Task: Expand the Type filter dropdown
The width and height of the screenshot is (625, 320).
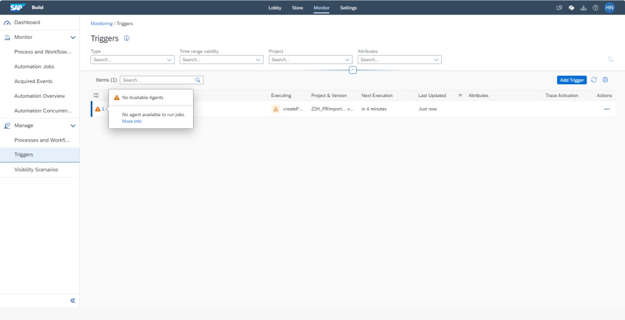Action: [x=169, y=60]
